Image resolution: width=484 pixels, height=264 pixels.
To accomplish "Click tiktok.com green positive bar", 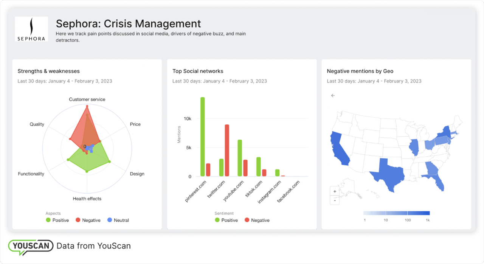I will point(259,167).
